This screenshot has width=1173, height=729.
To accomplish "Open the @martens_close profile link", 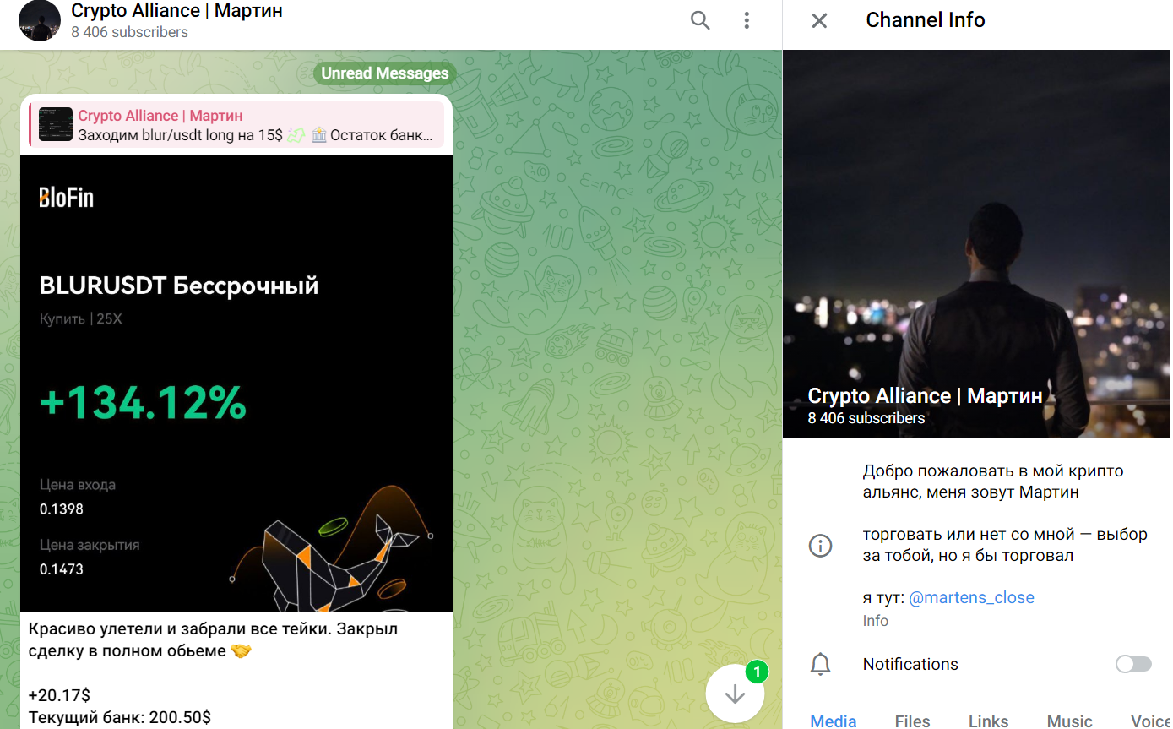I will coord(971,597).
